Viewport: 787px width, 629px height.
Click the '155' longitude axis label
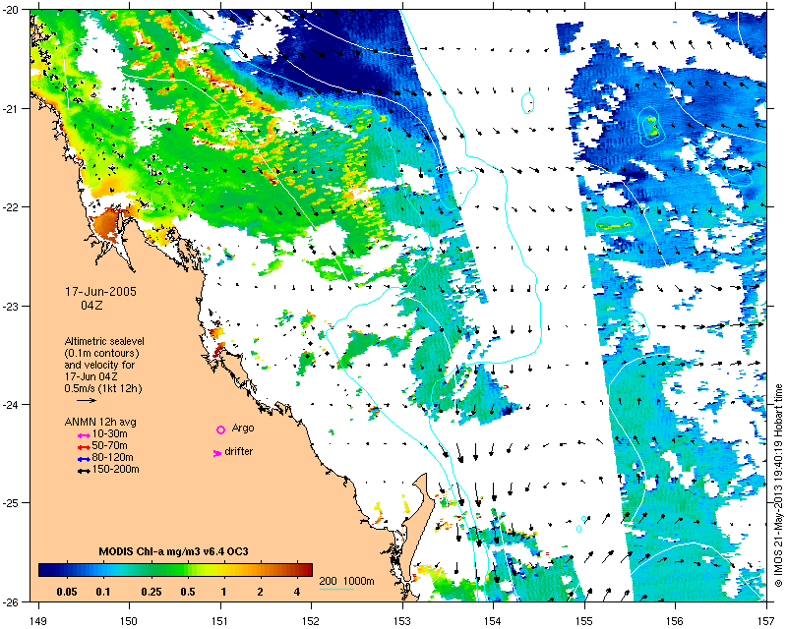click(x=584, y=621)
